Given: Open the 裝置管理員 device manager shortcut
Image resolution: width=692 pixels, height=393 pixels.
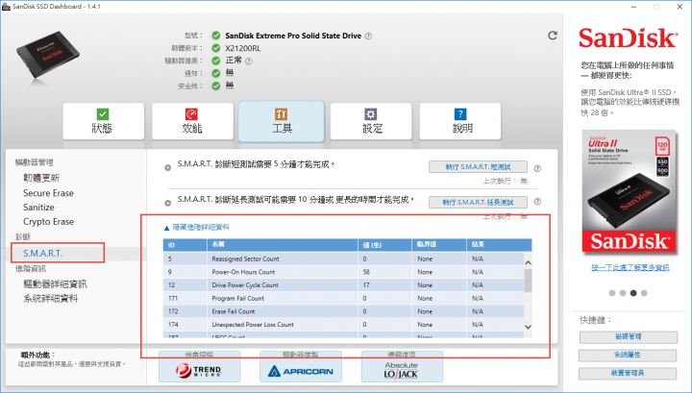Looking at the screenshot, I should (627, 373).
